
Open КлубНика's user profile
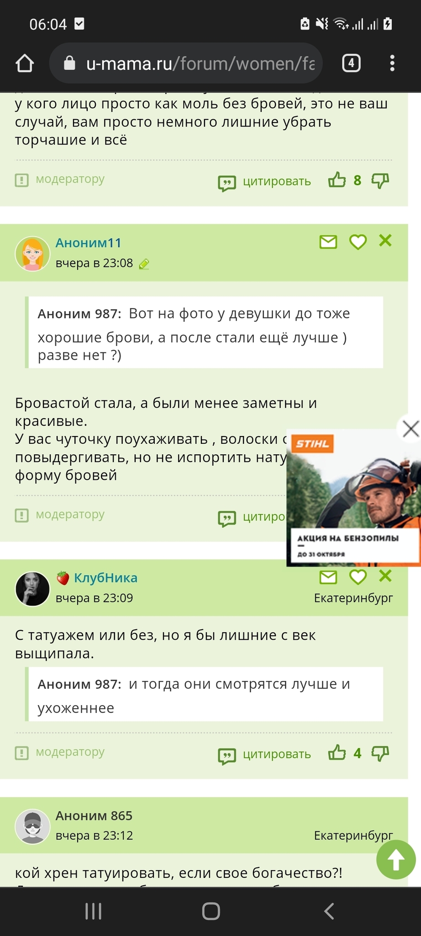105,578
